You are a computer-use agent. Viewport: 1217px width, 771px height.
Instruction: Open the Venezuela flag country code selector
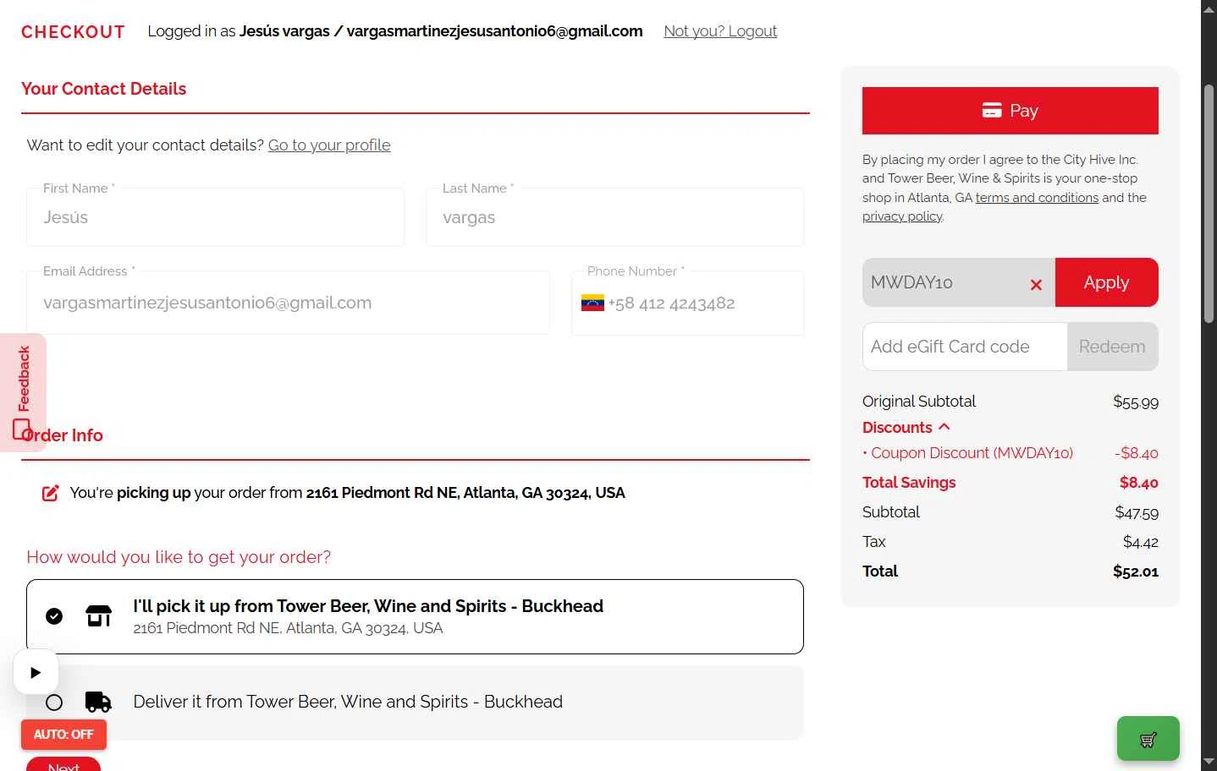click(x=592, y=303)
